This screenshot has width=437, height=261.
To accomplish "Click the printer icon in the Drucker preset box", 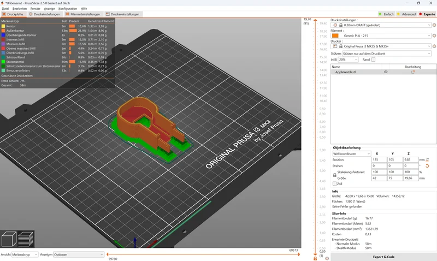I will [335, 46].
